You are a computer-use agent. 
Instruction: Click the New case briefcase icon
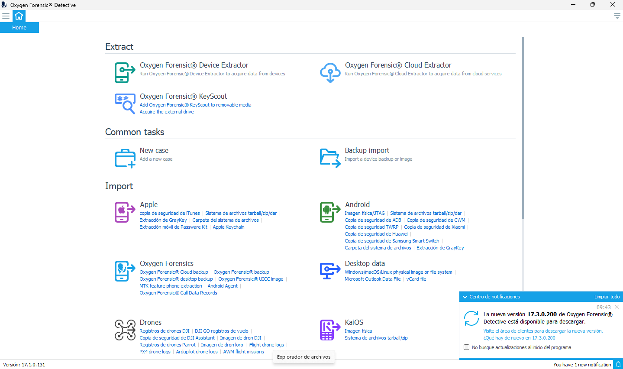tap(125, 158)
